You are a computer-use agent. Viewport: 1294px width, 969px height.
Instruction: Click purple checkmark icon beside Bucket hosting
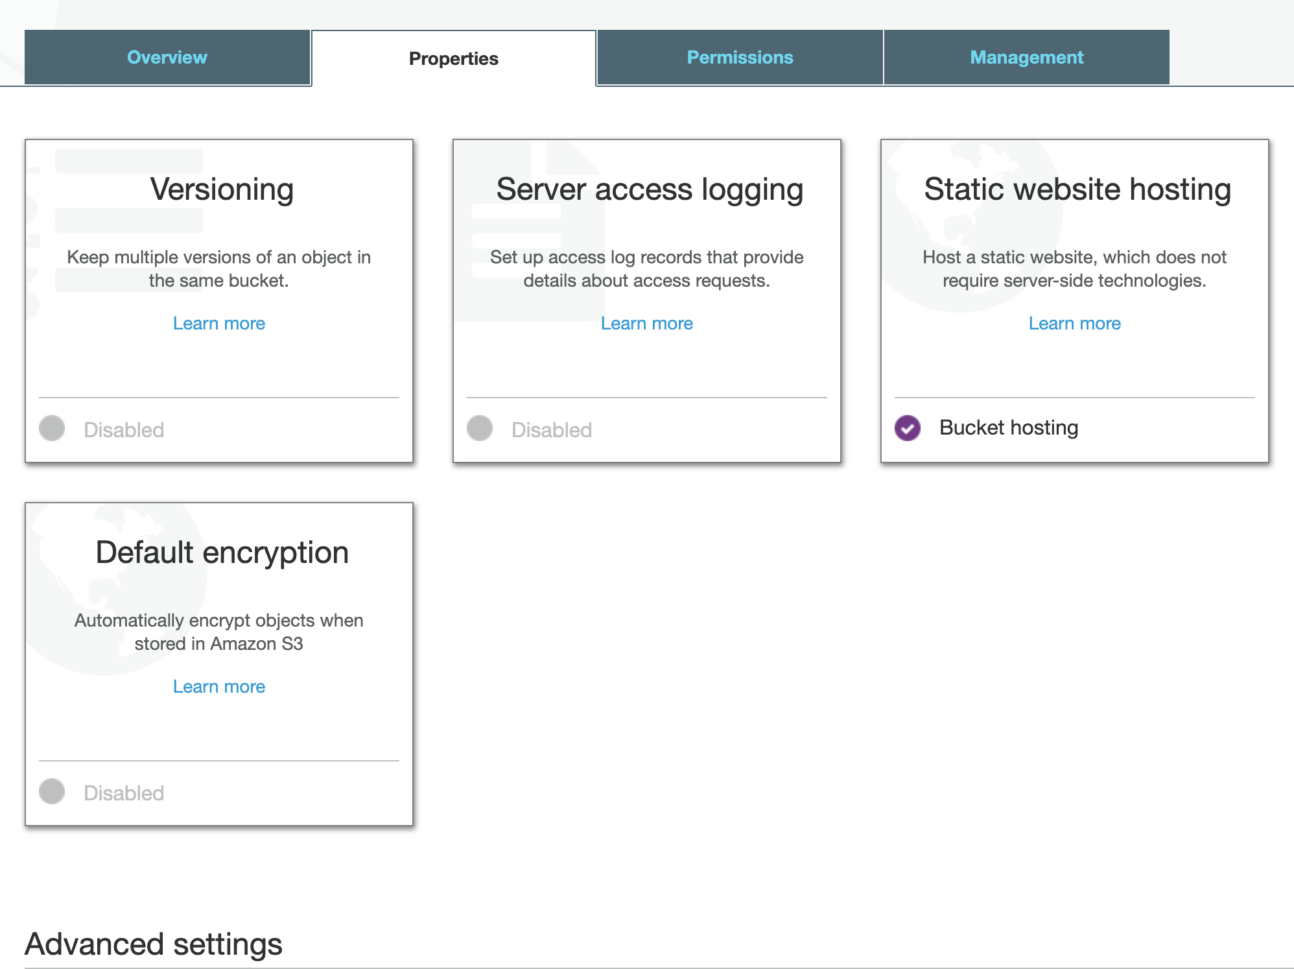click(907, 428)
